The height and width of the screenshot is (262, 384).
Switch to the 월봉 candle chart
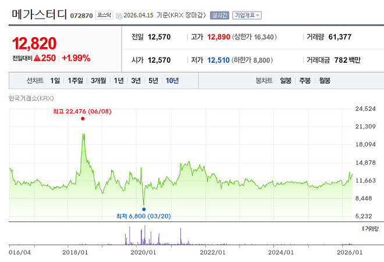(325, 81)
